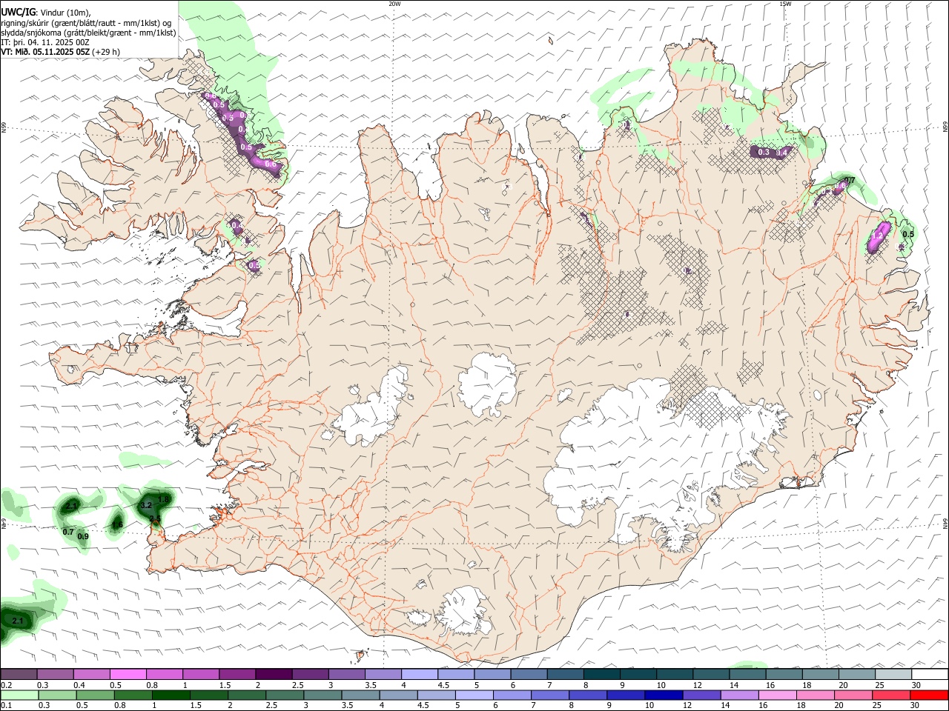Click the UWC/IG title in the header

pyautogui.click(x=17, y=13)
